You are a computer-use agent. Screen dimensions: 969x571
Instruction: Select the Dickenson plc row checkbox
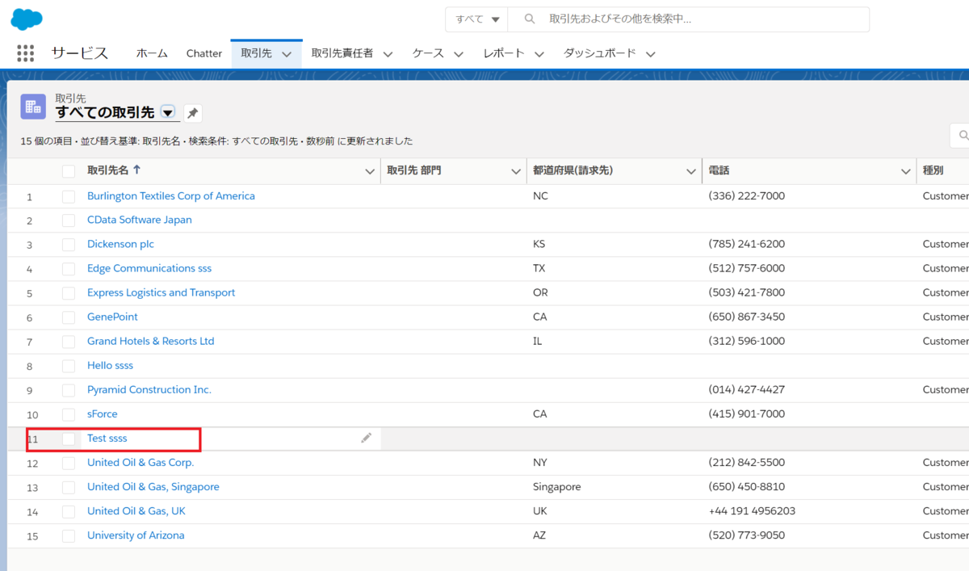[x=69, y=245]
